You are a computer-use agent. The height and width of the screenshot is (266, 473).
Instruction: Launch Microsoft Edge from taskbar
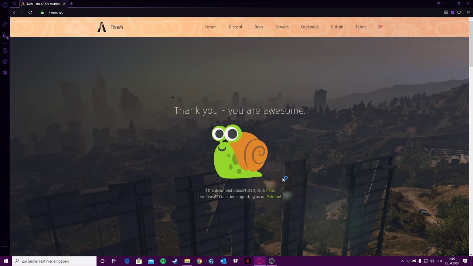coord(127,261)
